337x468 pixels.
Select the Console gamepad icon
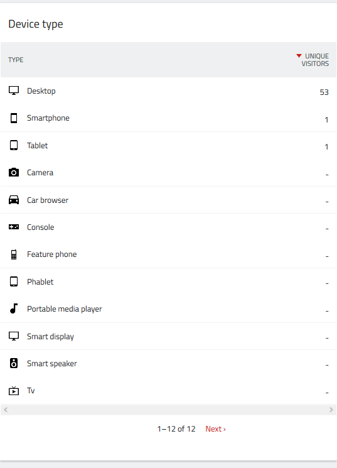click(x=14, y=227)
